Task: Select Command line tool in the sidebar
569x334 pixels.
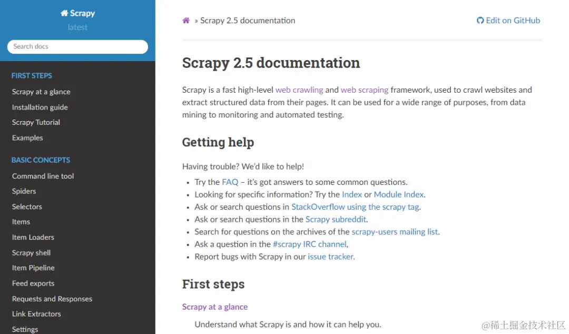Action: click(43, 176)
